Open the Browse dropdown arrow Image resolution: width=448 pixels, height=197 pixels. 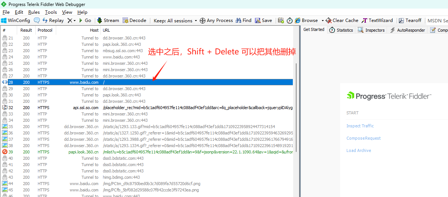coord(323,20)
